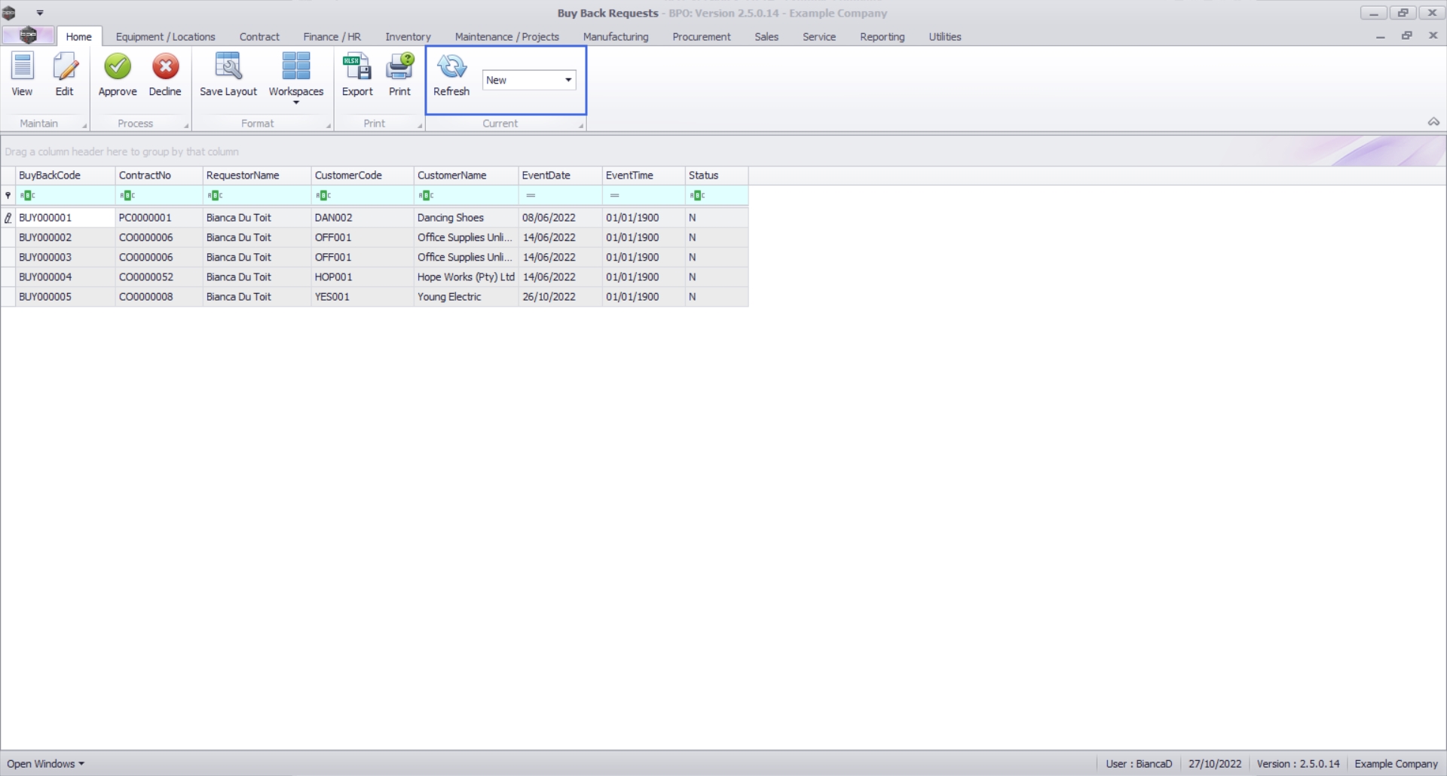Refresh the buy back requests list

[451, 75]
